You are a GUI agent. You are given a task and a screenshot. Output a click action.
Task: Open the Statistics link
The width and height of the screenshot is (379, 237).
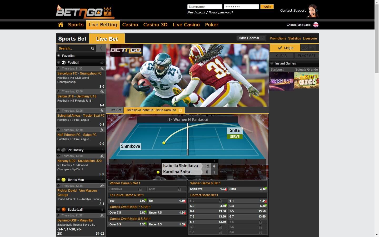coord(294,38)
